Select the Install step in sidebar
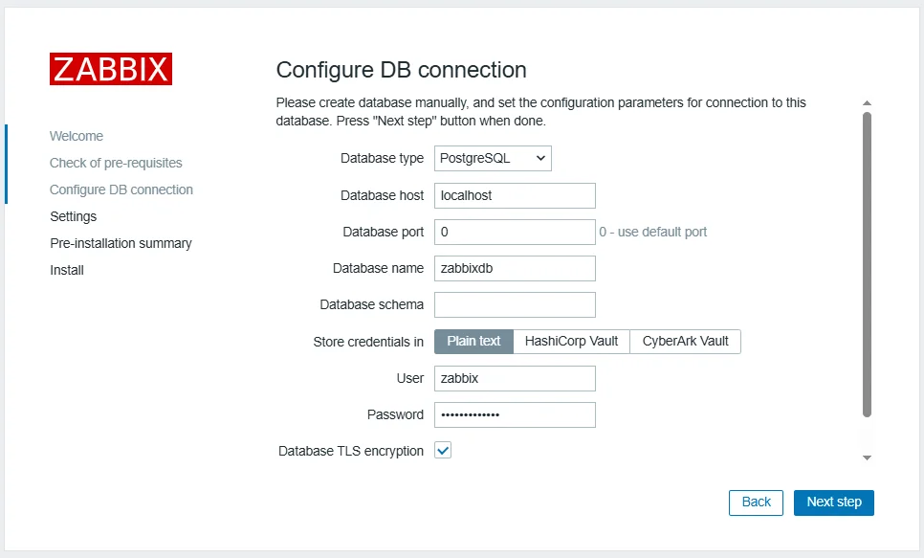 (67, 270)
